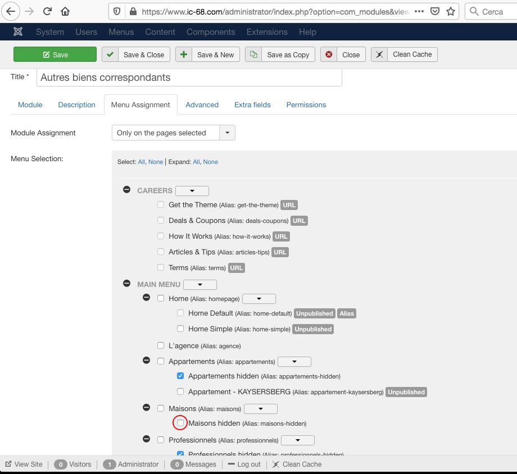This screenshot has height=474, width=517.
Task: Switch to the Module tab
Action: click(30, 105)
